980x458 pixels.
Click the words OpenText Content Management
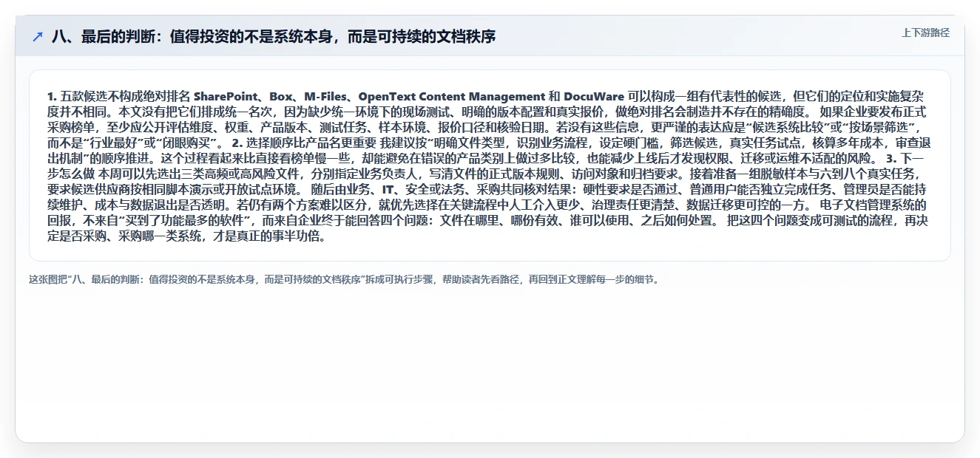click(x=452, y=97)
